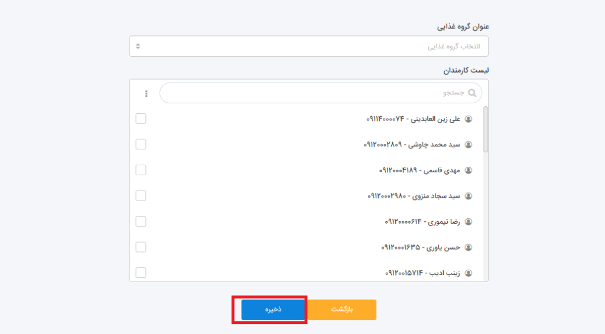Check the box for زینب ادیب
Screen dimensions: 605x334
click(x=141, y=273)
